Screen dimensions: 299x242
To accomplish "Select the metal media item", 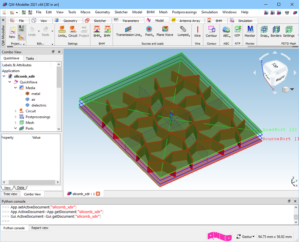I will (x=33, y=93).
